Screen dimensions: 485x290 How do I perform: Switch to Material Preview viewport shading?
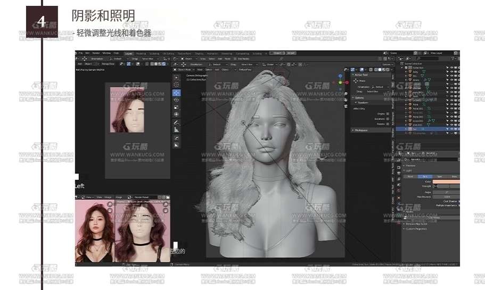(383, 69)
